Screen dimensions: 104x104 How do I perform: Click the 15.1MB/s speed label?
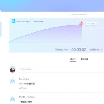tap(91, 24)
